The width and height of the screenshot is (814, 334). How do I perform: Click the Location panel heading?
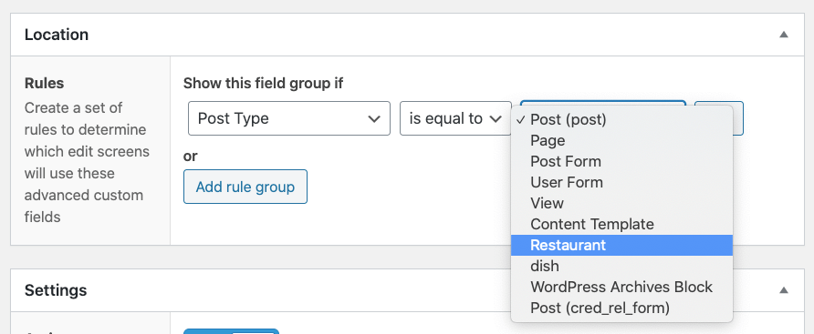(x=57, y=35)
